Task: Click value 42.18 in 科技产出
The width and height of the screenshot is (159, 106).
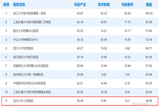Action: [x=80, y=22]
